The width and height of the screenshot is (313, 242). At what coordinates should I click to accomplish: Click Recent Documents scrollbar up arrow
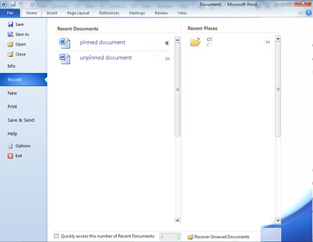coord(177,40)
